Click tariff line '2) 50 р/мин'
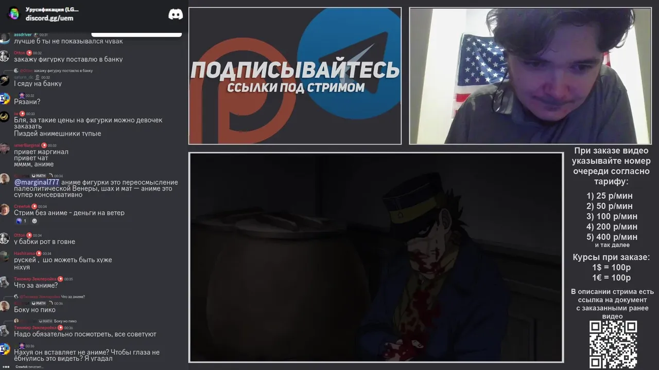Viewport: 659px width, 370px height. click(x=610, y=206)
